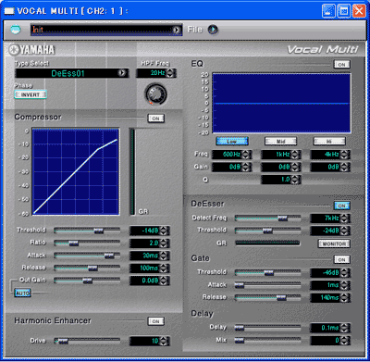Expand the Type Select DeEss01 dropdown arrow

pyautogui.click(x=122, y=73)
